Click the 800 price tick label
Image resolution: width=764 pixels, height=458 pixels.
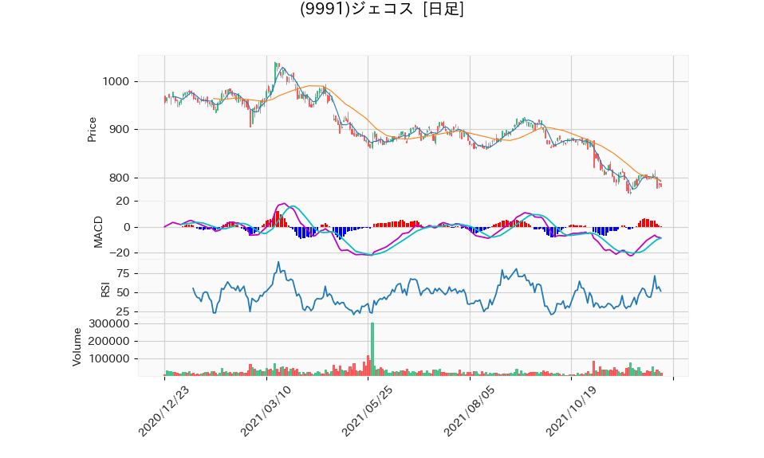click(x=120, y=178)
